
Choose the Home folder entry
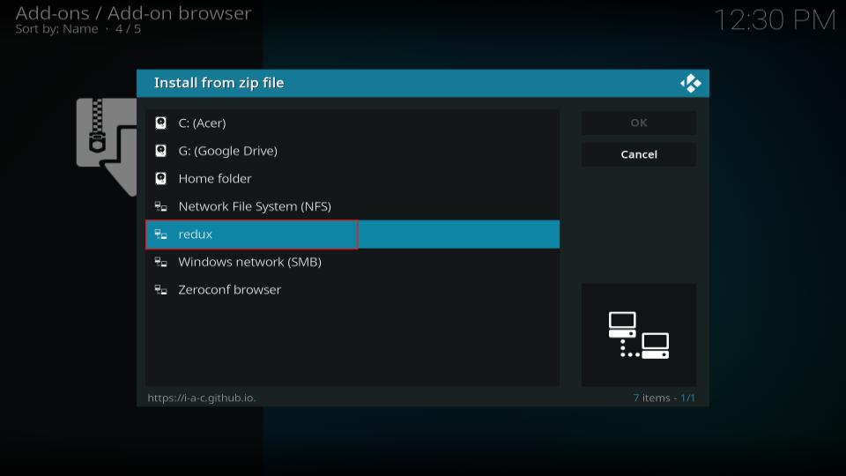352,179
